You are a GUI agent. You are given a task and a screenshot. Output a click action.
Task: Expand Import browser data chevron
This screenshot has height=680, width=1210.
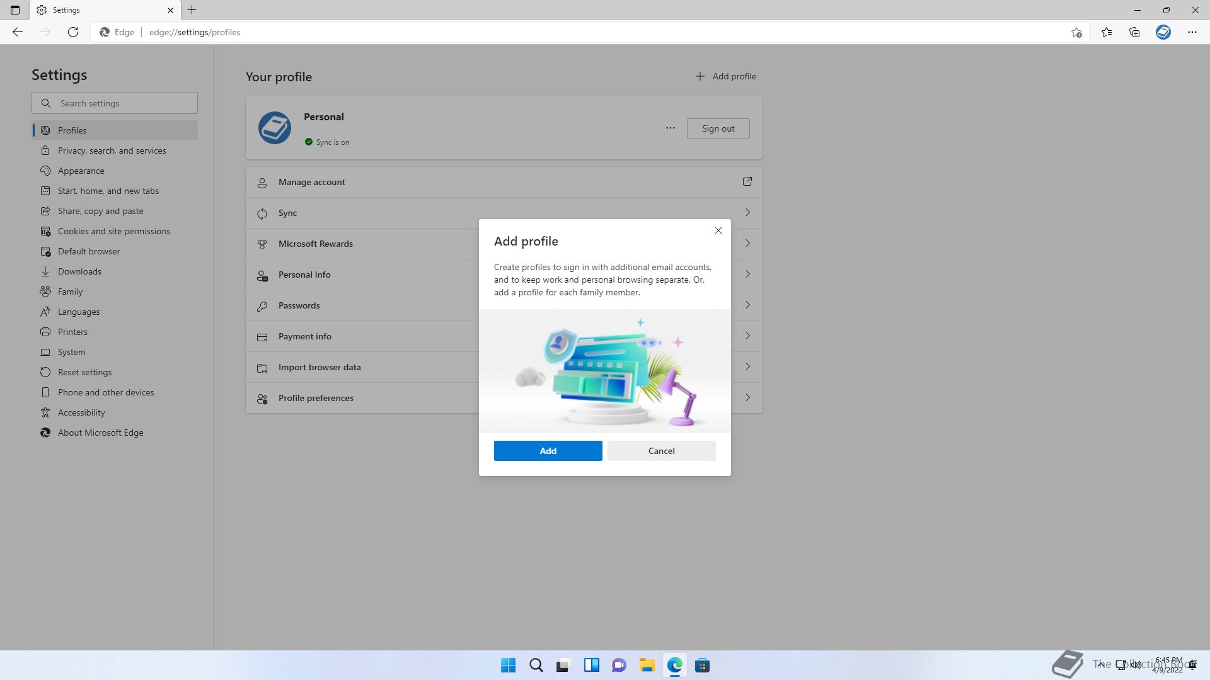click(747, 367)
